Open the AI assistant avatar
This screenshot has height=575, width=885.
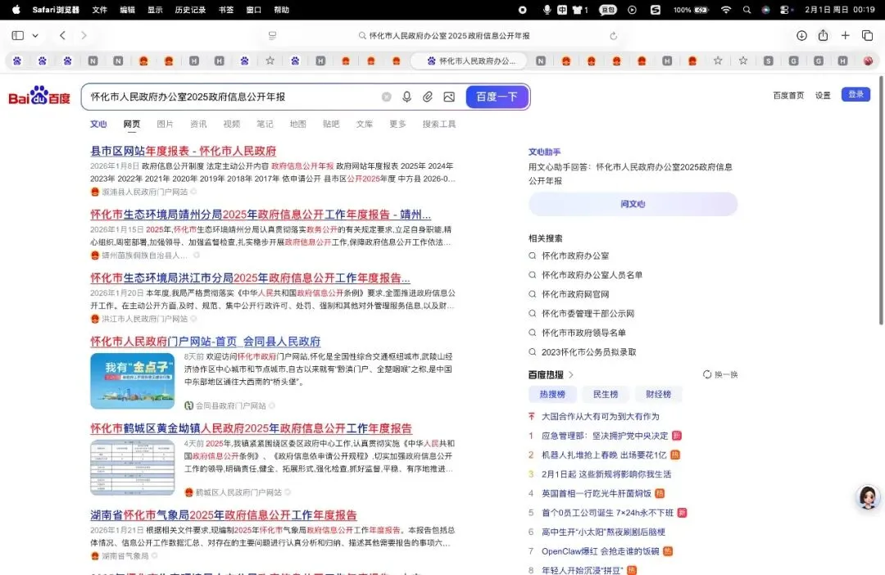(868, 498)
